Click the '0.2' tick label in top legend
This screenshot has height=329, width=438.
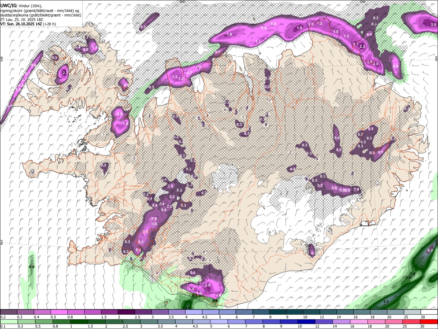pyautogui.click(x=3, y=317)
